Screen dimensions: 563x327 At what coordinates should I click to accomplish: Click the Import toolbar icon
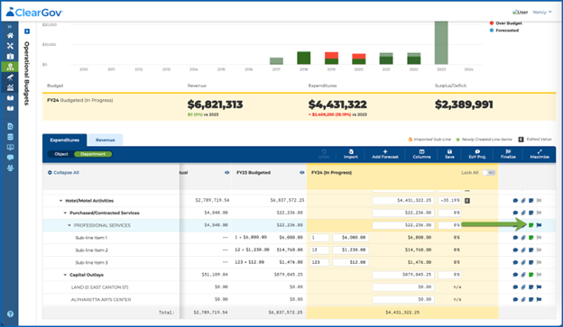tap(350, 154)
